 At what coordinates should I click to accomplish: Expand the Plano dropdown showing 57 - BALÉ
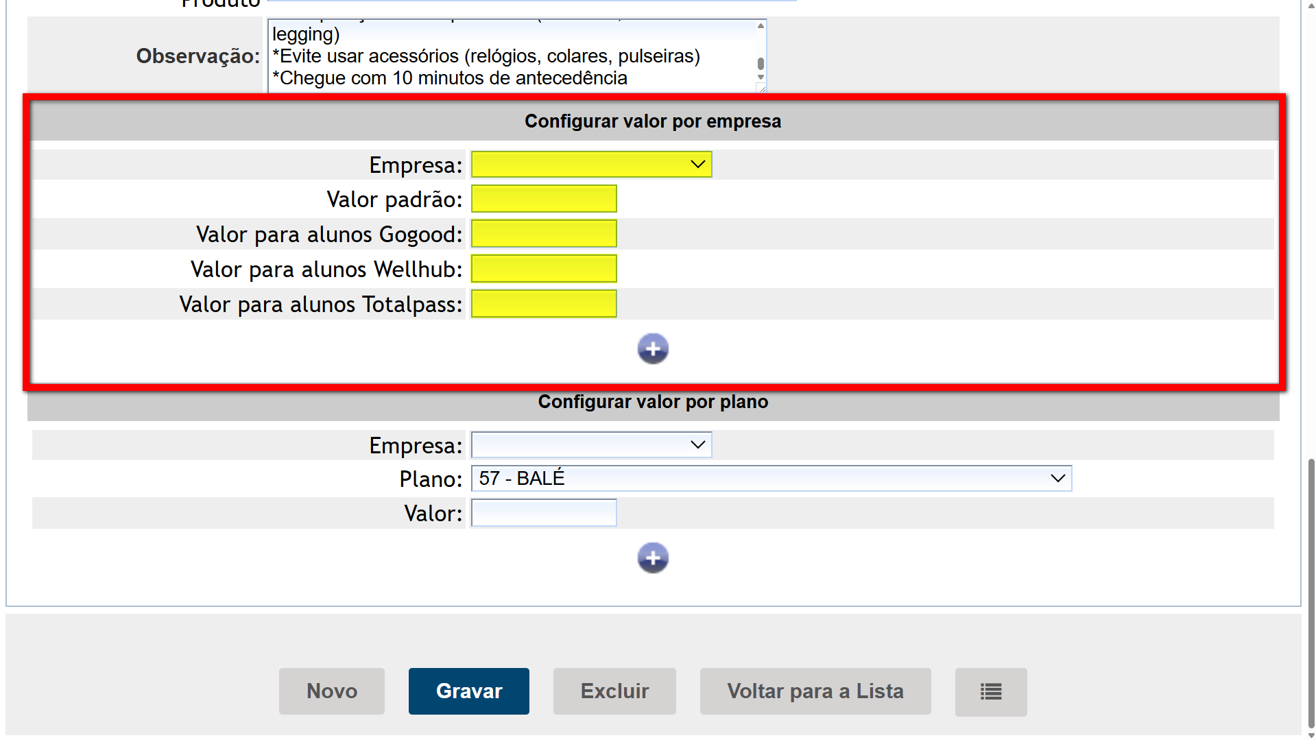pos(771,479)
